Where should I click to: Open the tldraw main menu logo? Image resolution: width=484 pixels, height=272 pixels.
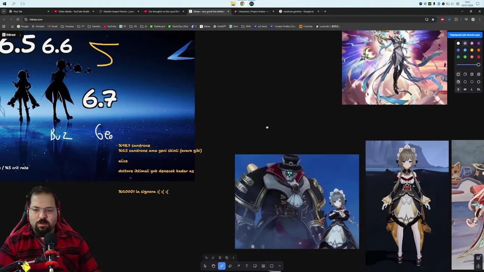(x=9, y=35)
